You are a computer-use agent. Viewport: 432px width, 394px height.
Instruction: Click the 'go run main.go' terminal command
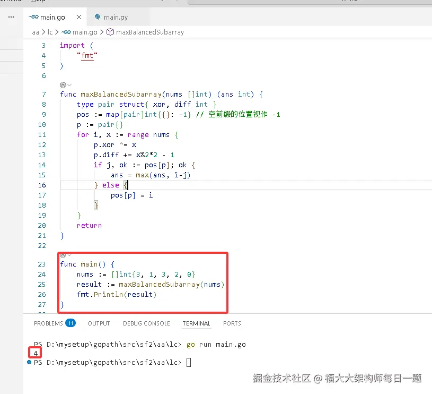tap(216, 345)
